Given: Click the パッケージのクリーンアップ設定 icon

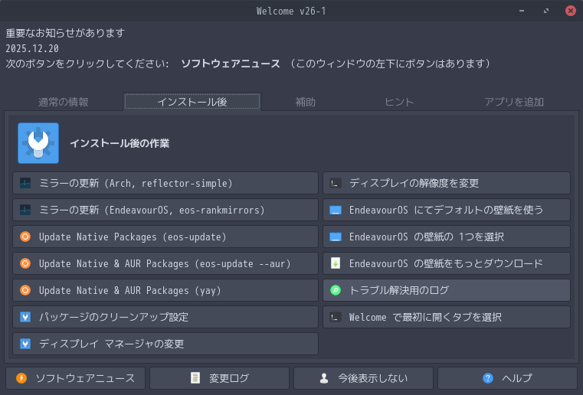Looking at the screenshot, I should coord(25,317).
